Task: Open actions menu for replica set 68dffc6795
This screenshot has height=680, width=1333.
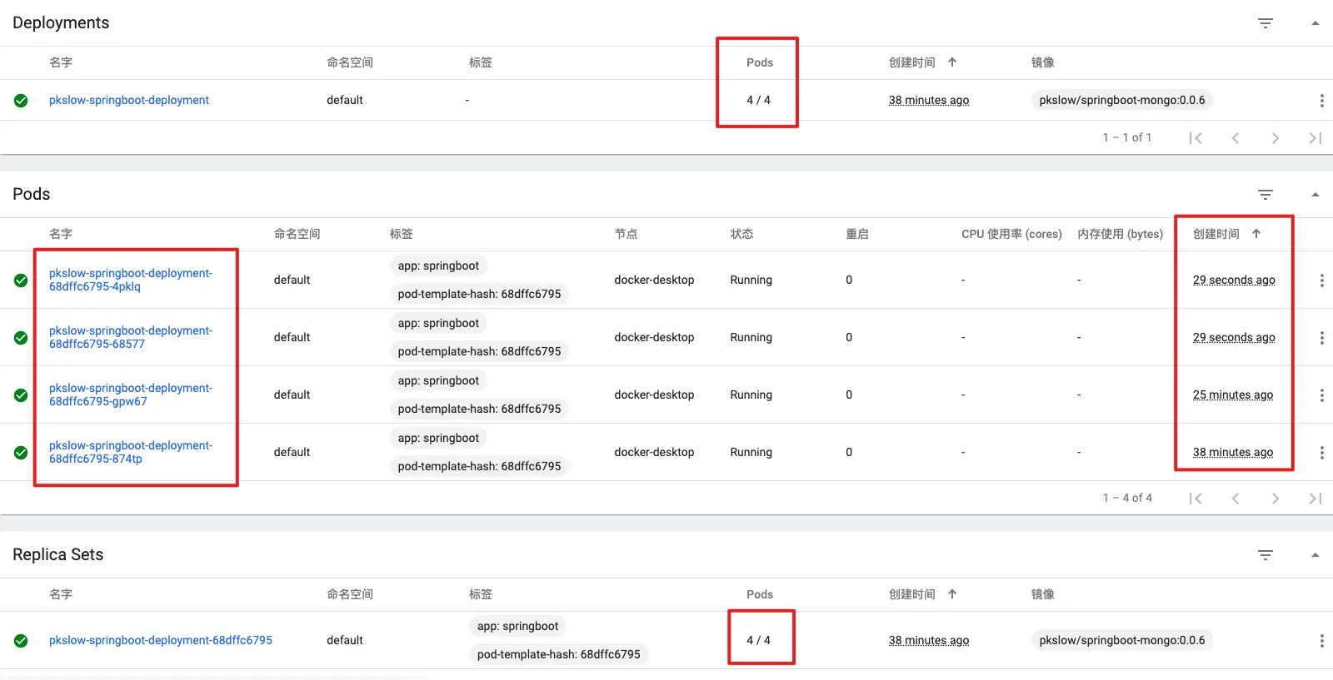Action: click(x=1321, y=641)
